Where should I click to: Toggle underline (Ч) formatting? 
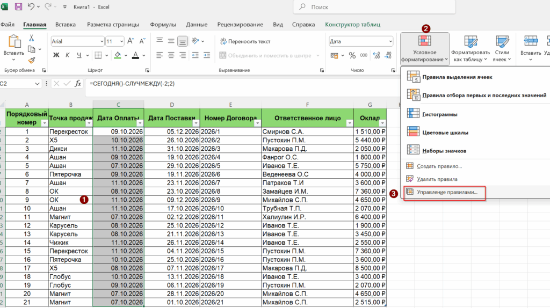click(79, 55)
